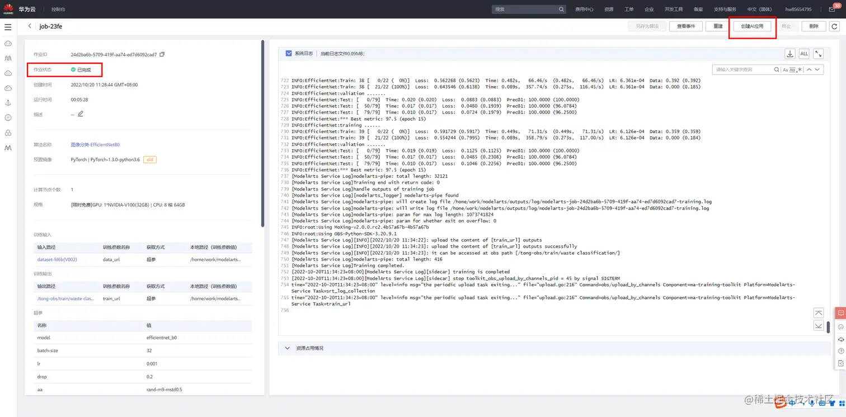Toggle regex match in log search
The image size is (846, 417).
point(800,70)
